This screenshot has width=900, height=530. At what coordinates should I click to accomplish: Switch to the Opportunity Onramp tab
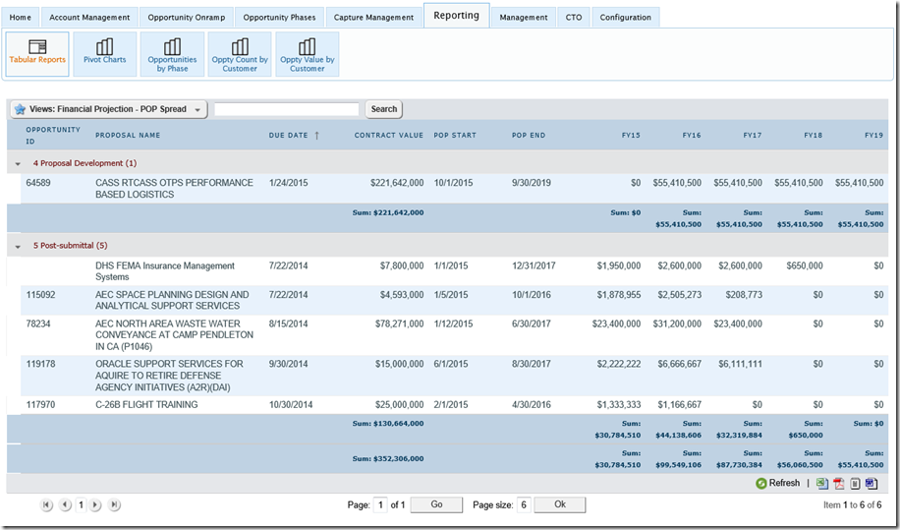click(x=187, y=18)
